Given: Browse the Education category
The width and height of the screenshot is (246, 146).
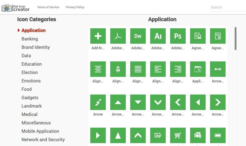Looking at the screenshot, I should click(x=32, y=64).
